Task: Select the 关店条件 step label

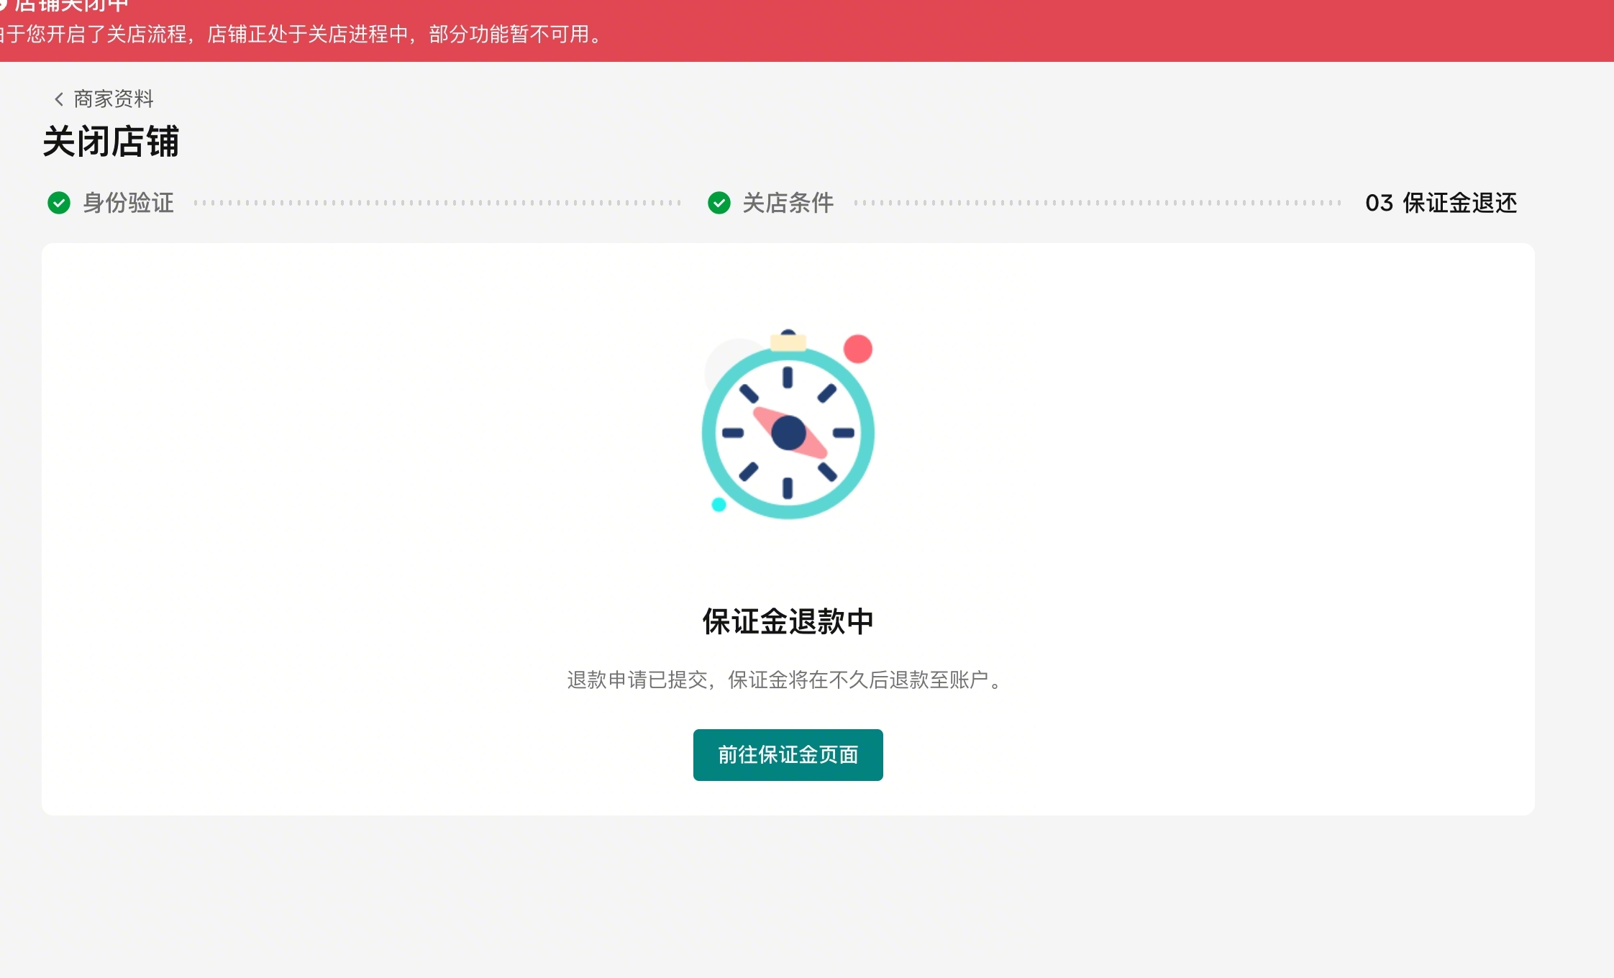Action: (x=788, y=203)
